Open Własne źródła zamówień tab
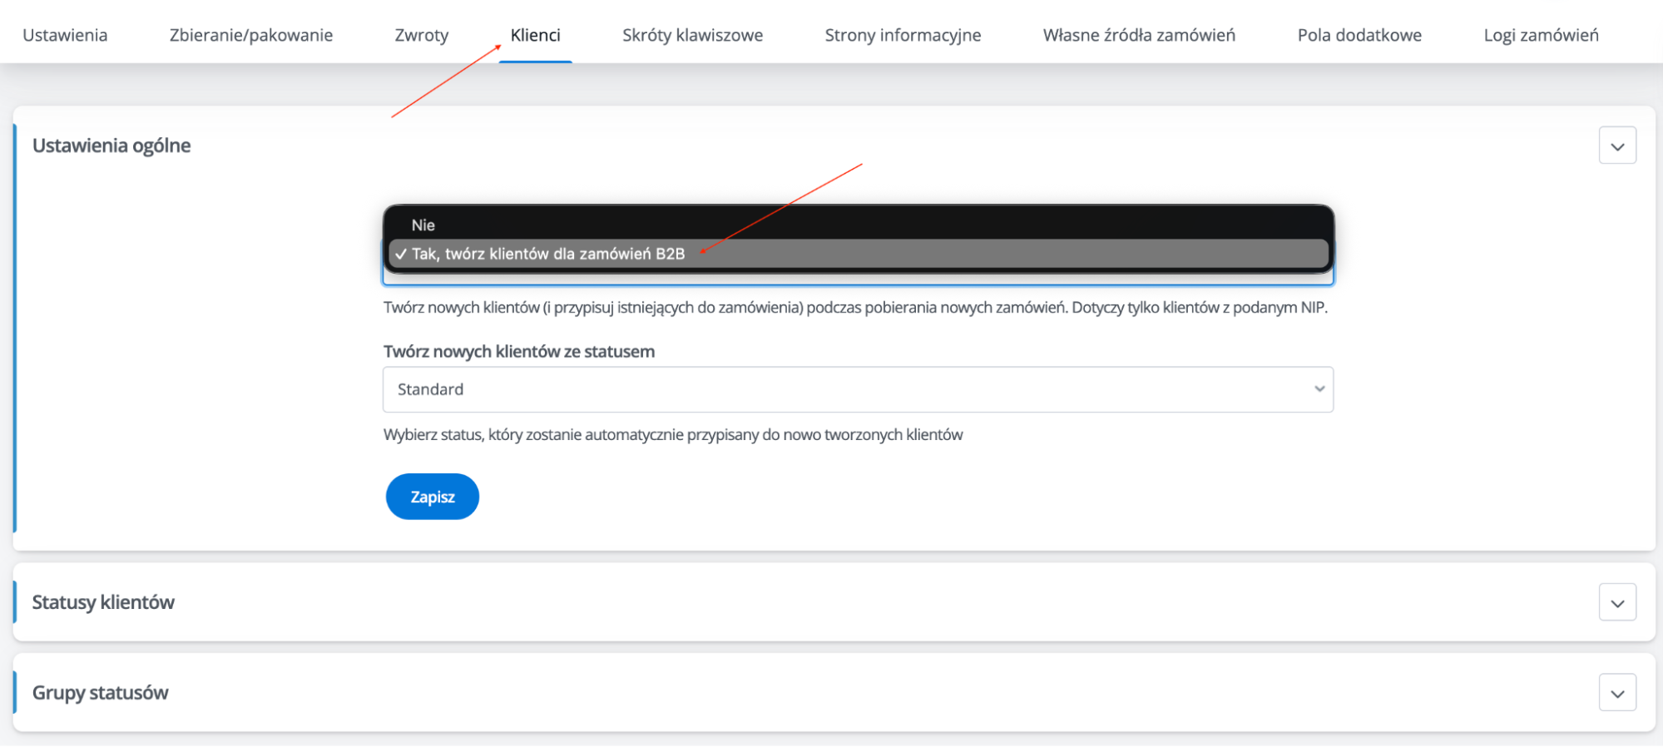Viewport: 1663px width, 747px height. (x=1139, y=35)
